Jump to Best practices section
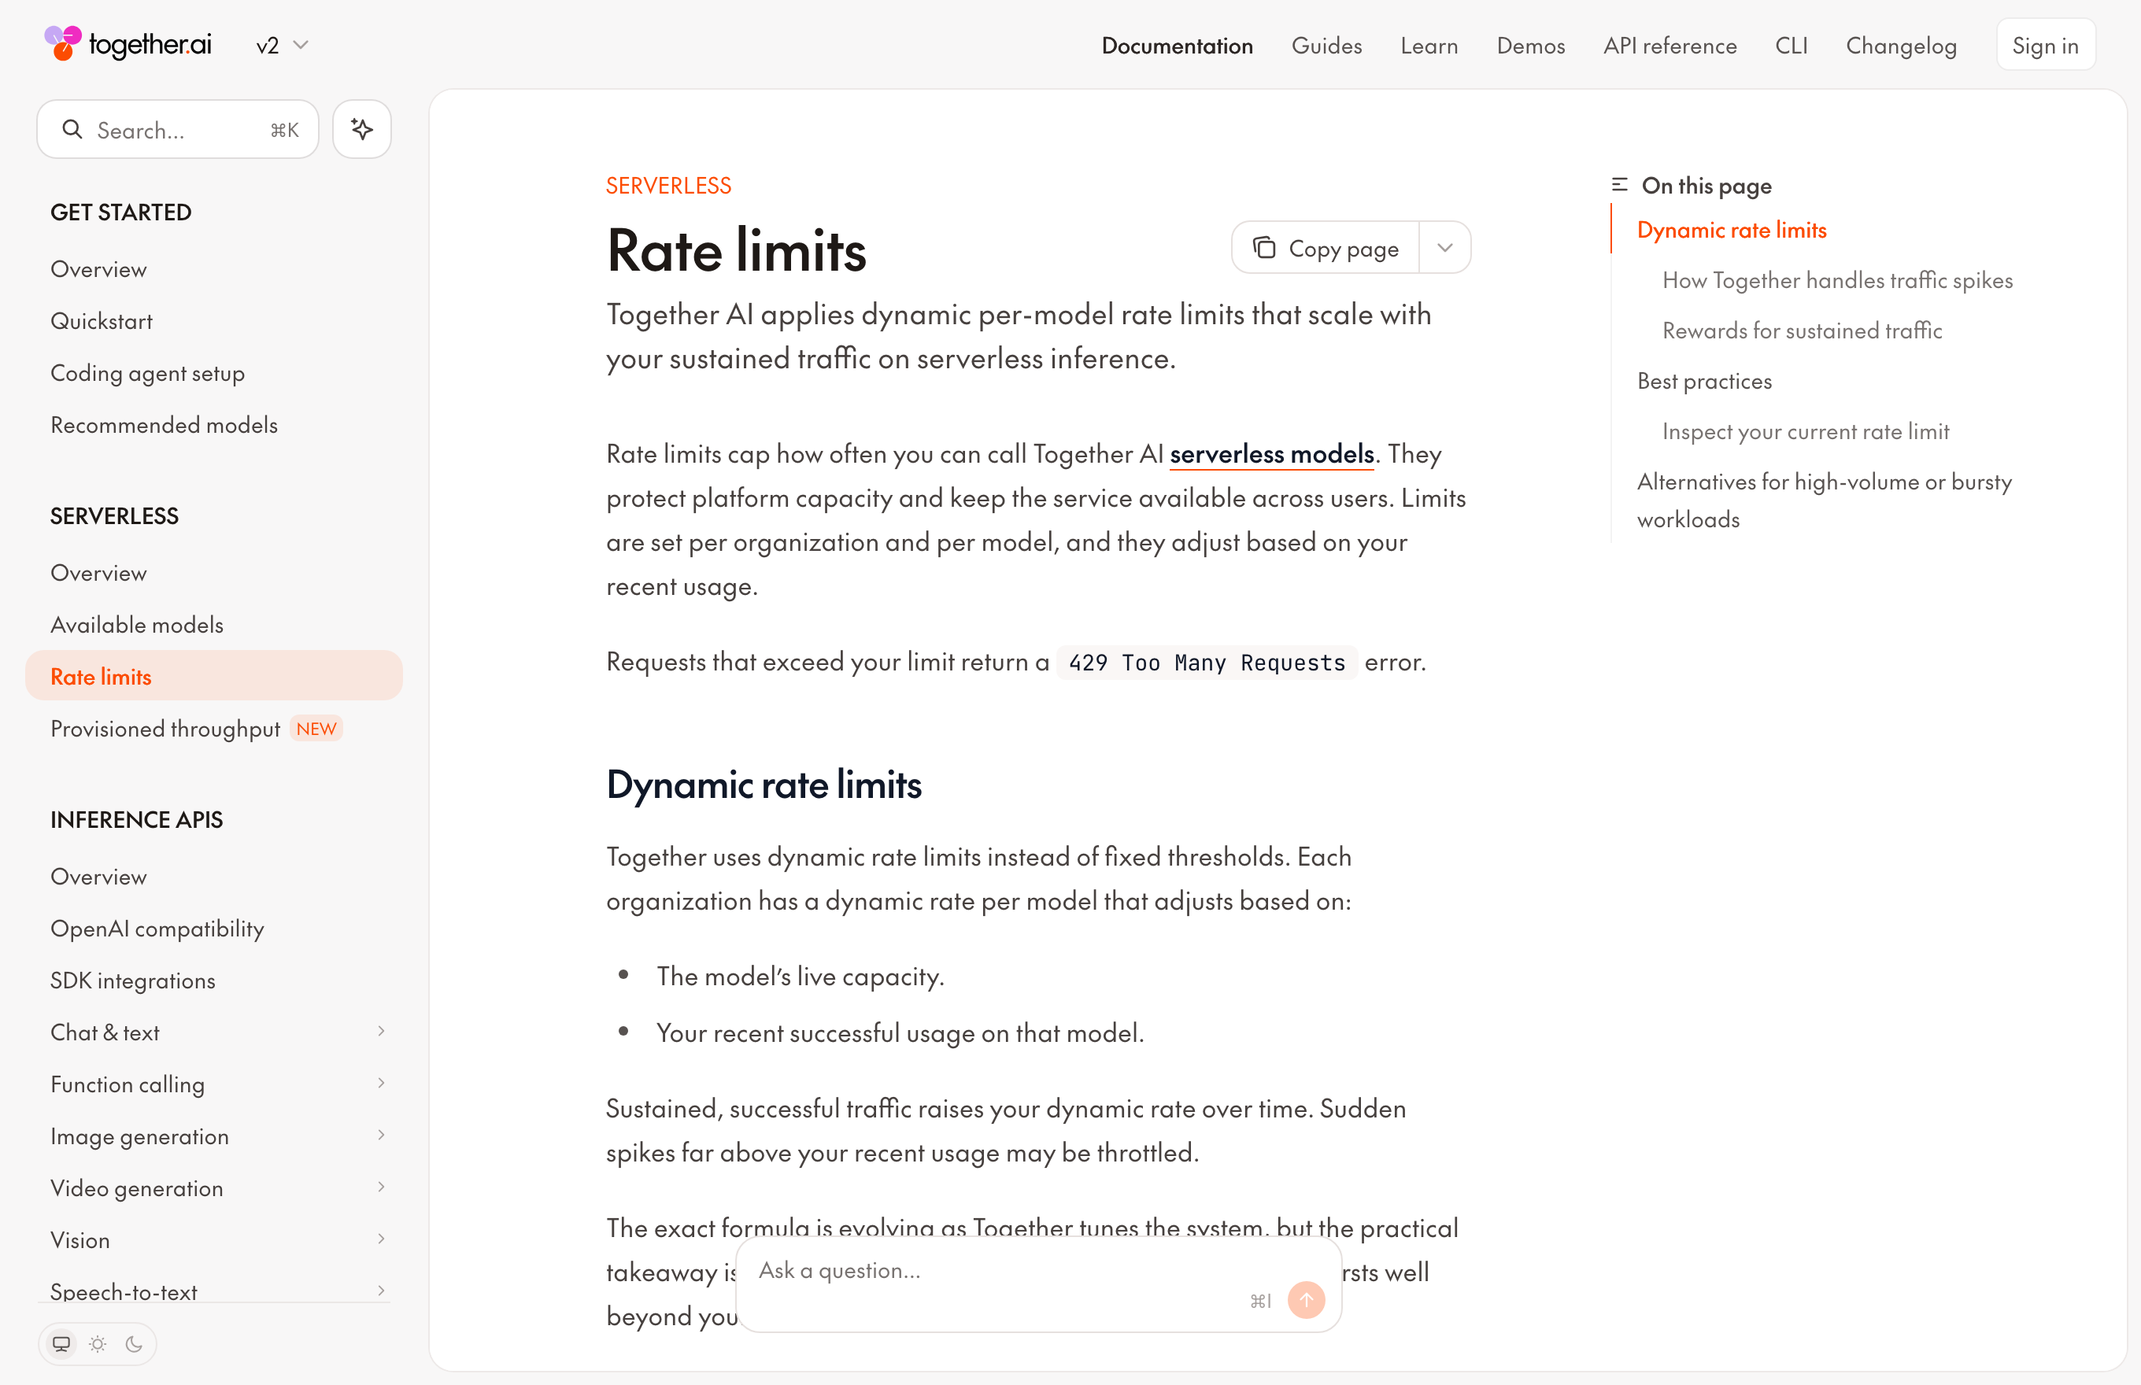Viewport: 2141px width, 1385px height. point(1705,382)
